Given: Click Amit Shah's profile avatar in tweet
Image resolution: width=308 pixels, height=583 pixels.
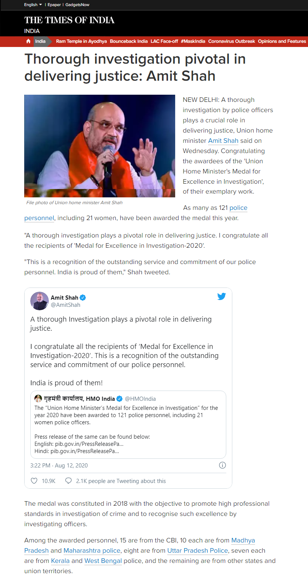Looking at the screenshot, I should click(39, 301).
